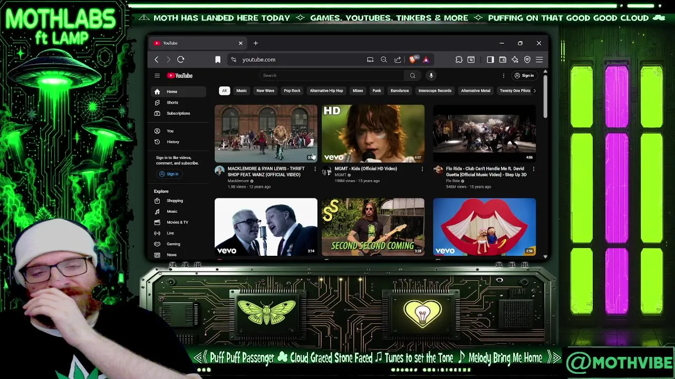The height and width of the screenshot is (379, 675).
Task: Open Thrift Shop video title
Action: click(x=266, y=172)
